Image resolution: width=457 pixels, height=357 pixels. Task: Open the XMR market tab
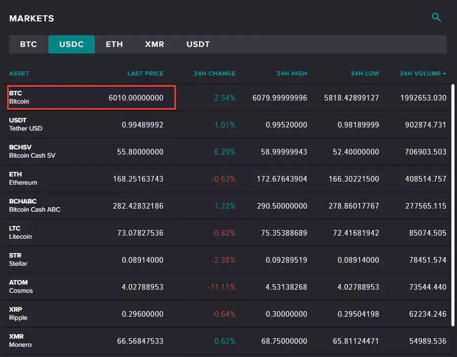(155, 44)
